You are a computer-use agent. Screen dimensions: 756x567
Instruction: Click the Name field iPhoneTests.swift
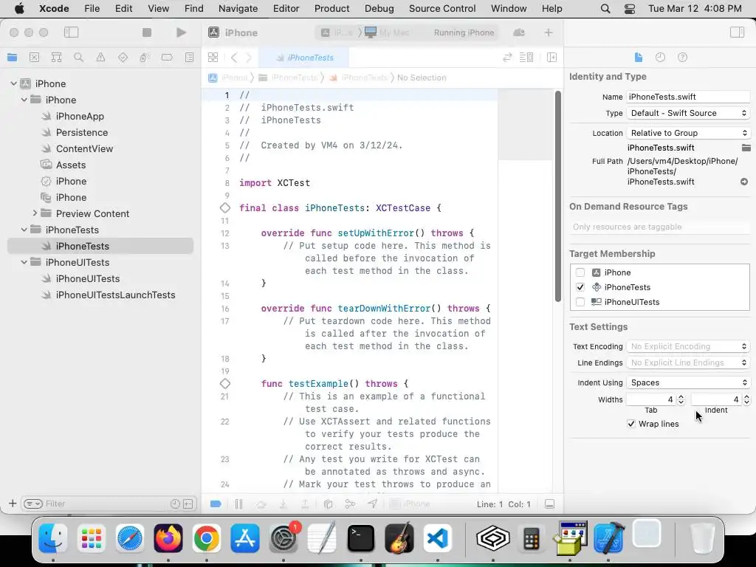pos(688,97)
